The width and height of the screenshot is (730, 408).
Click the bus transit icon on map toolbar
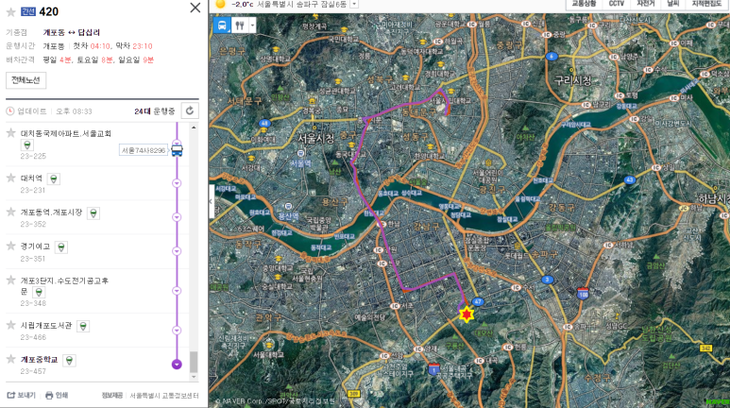tap(222, 25)
